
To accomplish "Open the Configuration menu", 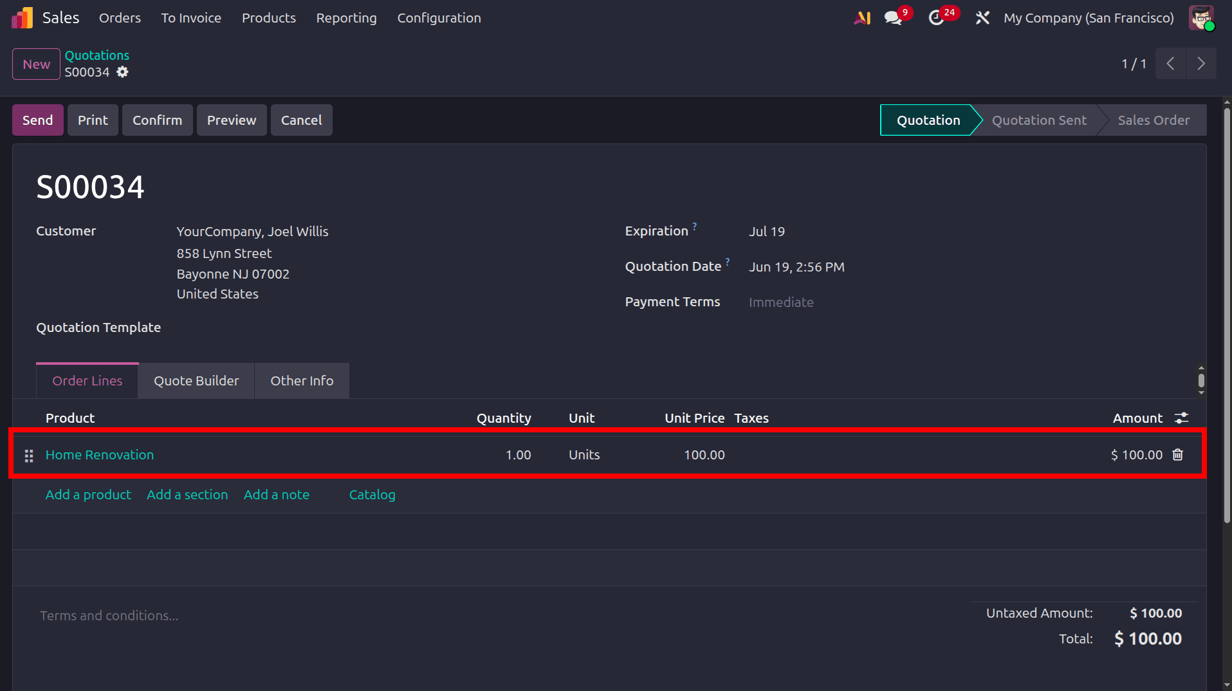I will [439, 18].
